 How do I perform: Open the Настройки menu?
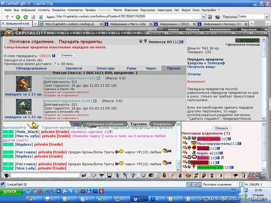coord(209,10)
